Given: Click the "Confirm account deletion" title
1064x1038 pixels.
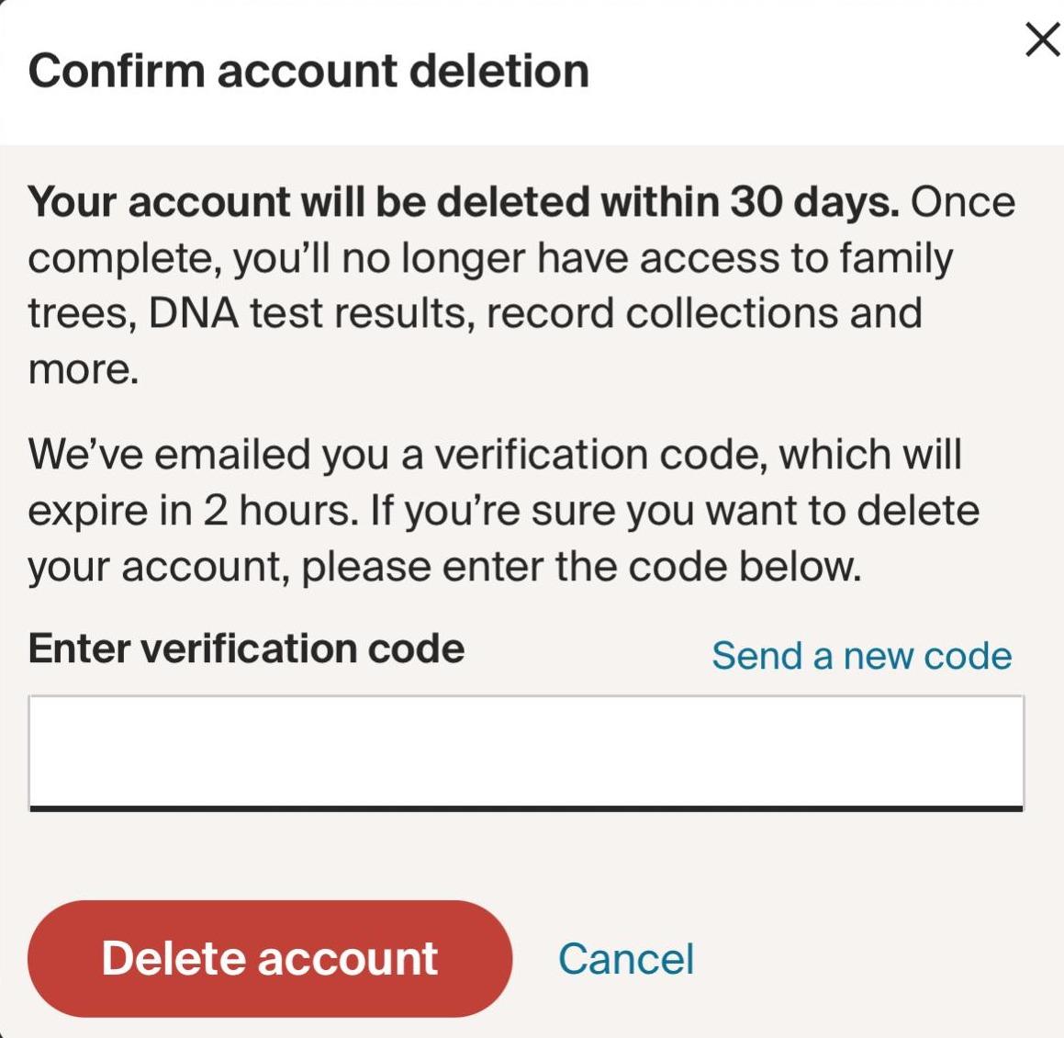Looking at the screenshot, I should (x=308, y=72).
